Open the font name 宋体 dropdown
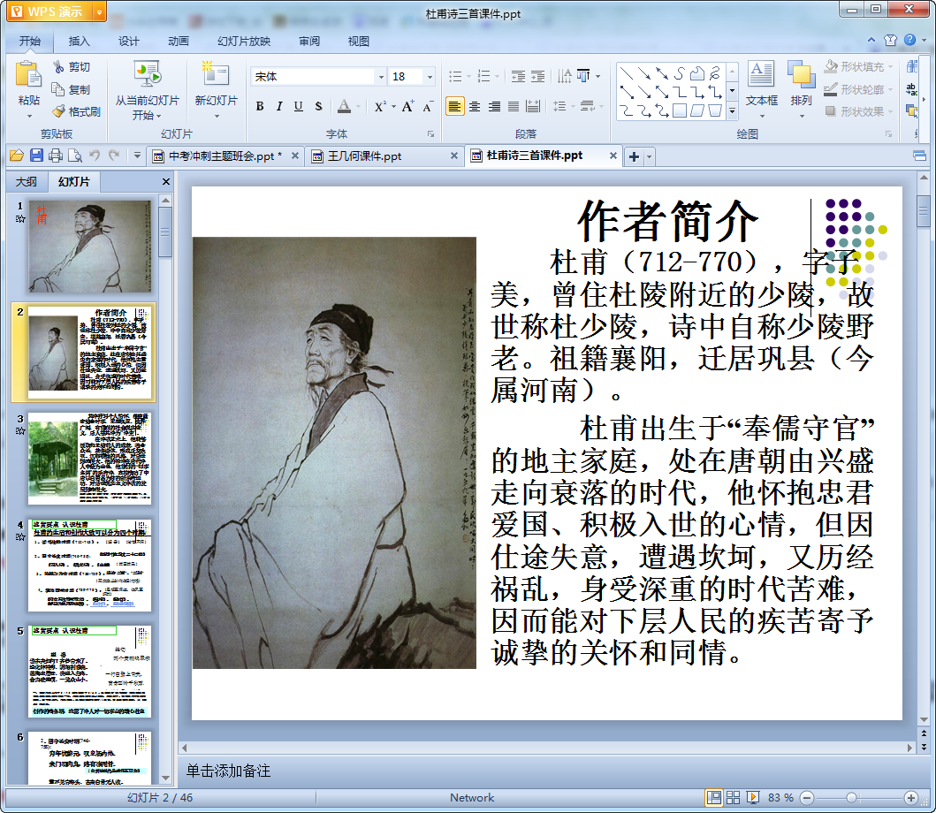The width and height of the screenshot is (936, 813). (x=381, y=77)
